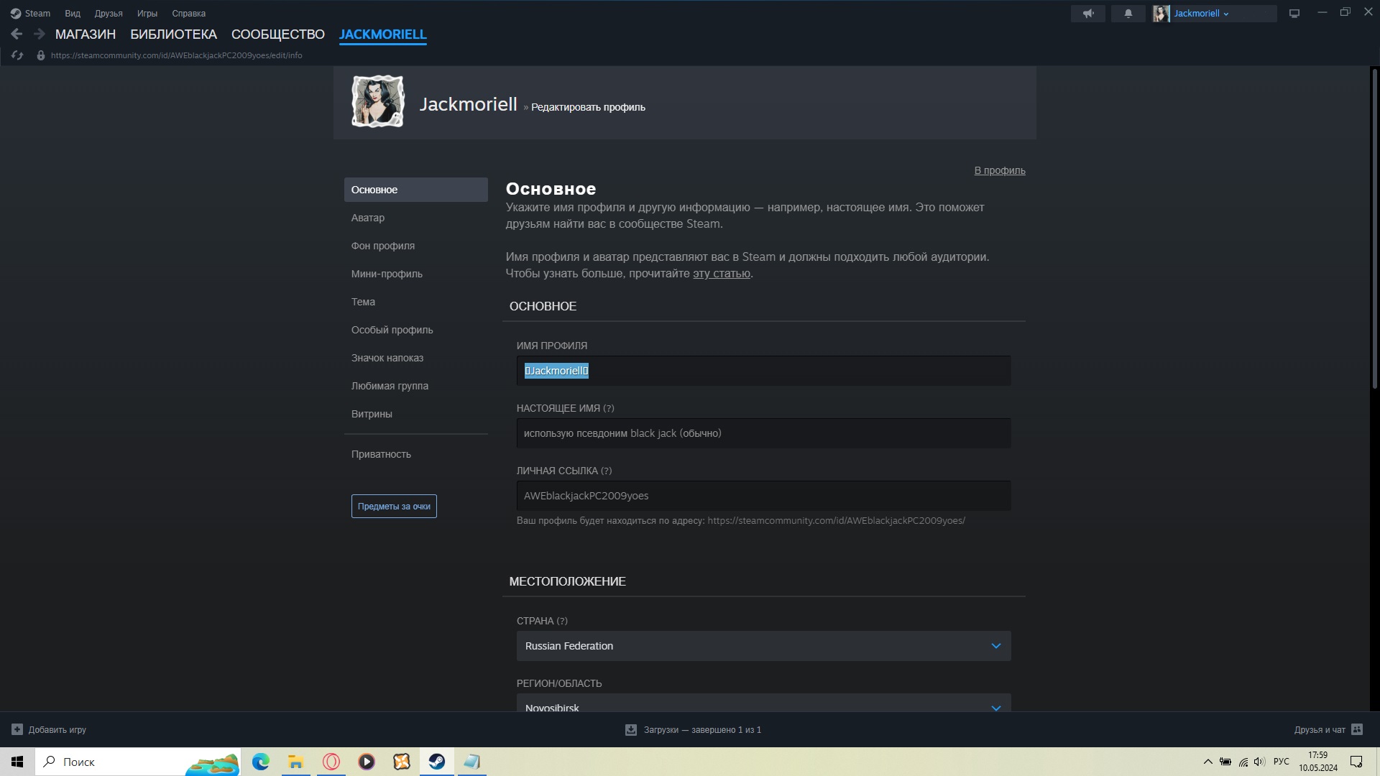1380x776 pixels.
Task: Open the notifications bell
Action: point(1128,14)
